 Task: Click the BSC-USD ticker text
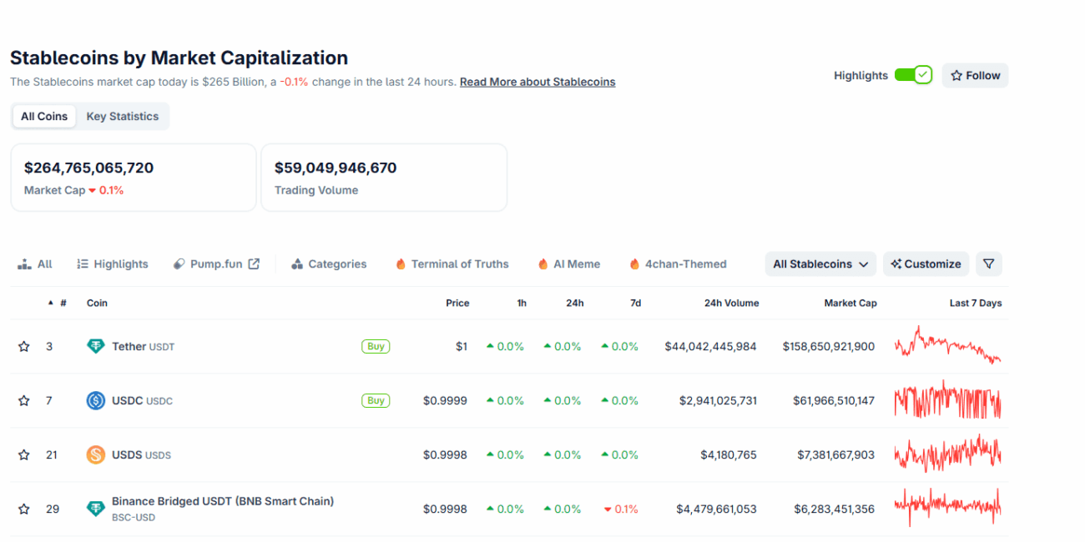(x=134, y=517)
